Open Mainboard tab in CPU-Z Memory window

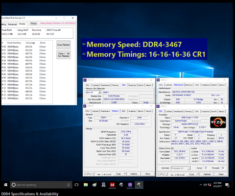tap(105, 111)
